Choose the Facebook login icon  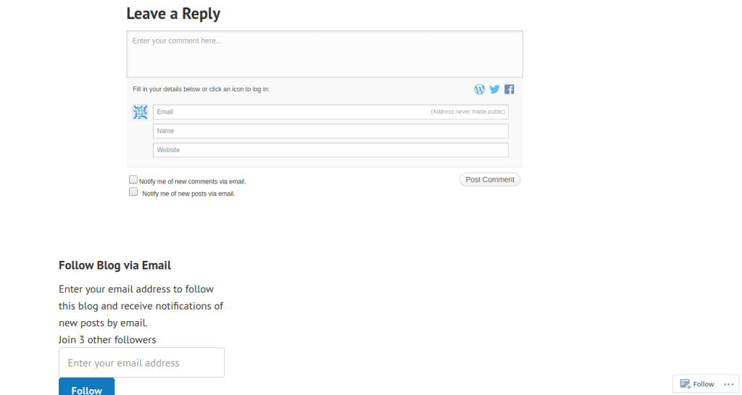point(509,89)
